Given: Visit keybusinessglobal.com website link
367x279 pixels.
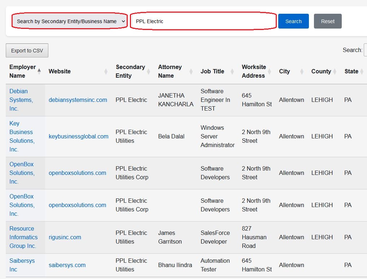Looking at the screenshot, I should pyautogui.click(x=78, y=137).
